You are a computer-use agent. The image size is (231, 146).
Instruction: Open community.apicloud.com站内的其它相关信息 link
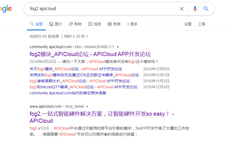pyautogui.click(x=68, y=93)
